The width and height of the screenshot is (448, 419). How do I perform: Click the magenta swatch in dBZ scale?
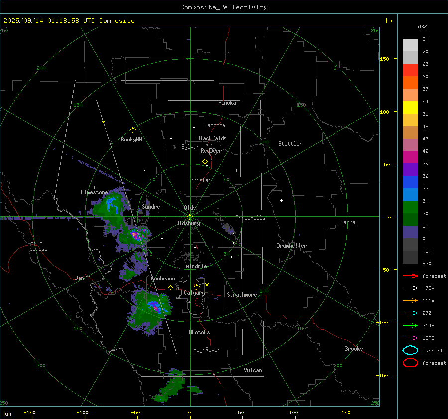(x=410, y=157)
